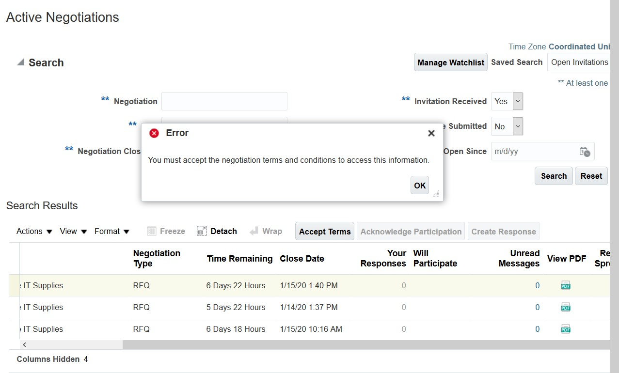Click into the Negotiation text field
The image size is (619, 373).
[x=224, y=101]
